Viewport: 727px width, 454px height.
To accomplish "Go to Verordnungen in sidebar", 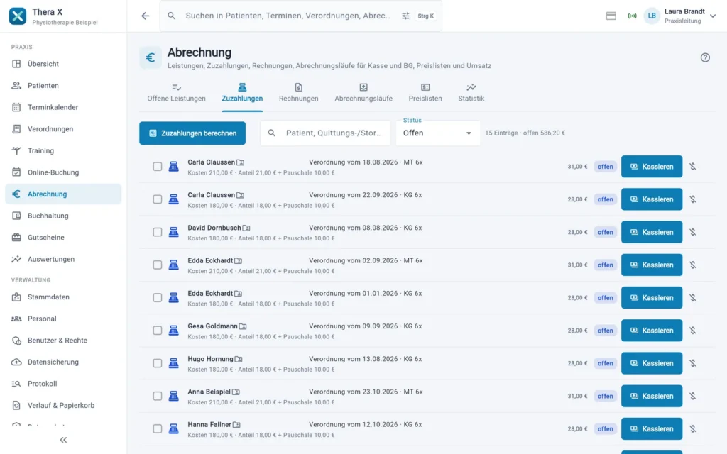I will (63, 129).
